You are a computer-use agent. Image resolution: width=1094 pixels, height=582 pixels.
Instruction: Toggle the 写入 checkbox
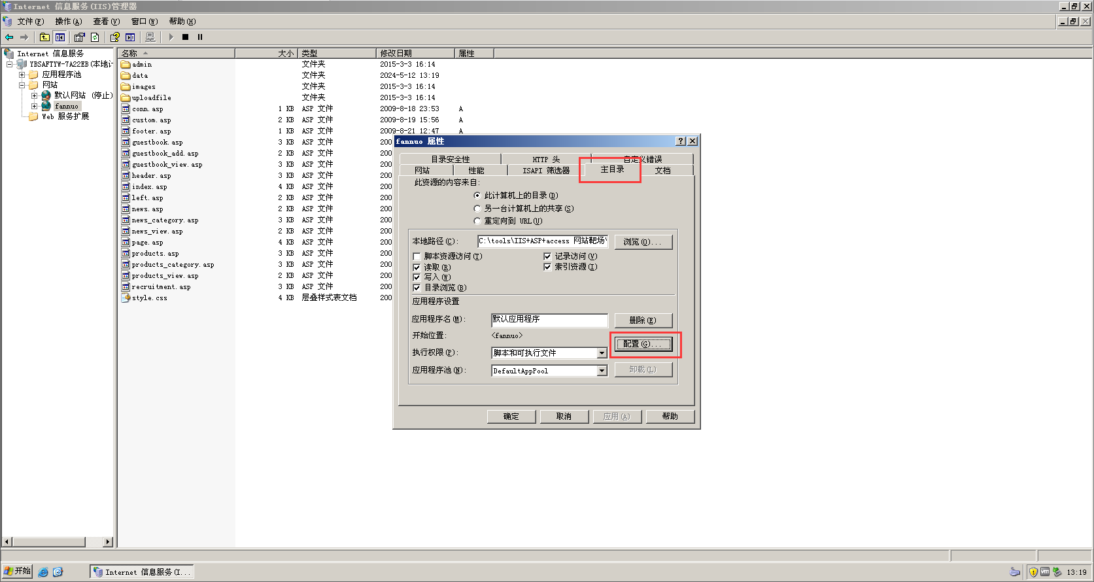(417, 277)
